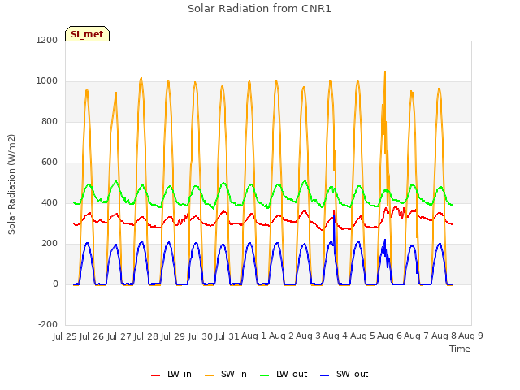Select the SW_in legend entry
The image size is (520, 390).
click(226, 374)
